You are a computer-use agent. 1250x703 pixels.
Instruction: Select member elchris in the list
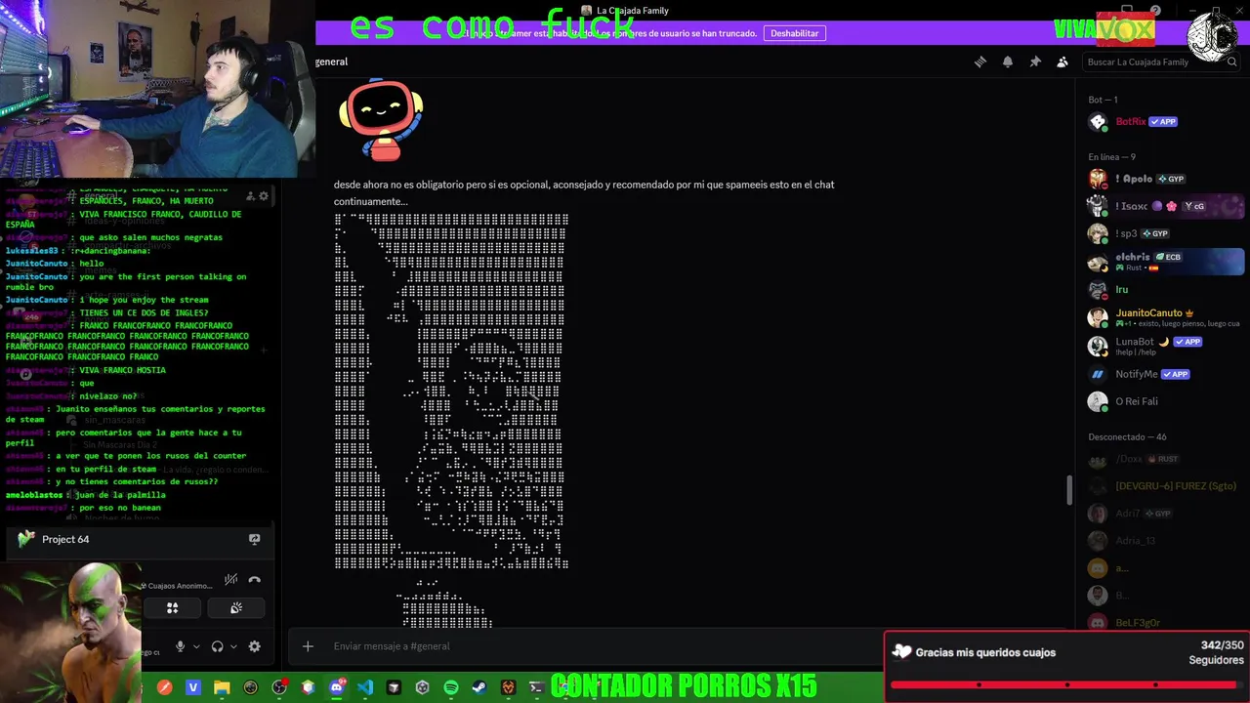click(x=1162, y=262)
